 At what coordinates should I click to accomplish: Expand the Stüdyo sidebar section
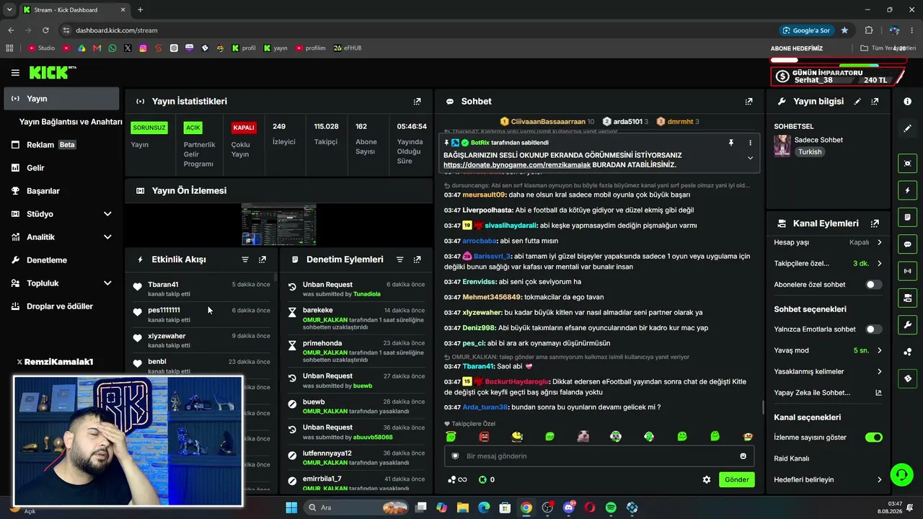click(107, 214)
